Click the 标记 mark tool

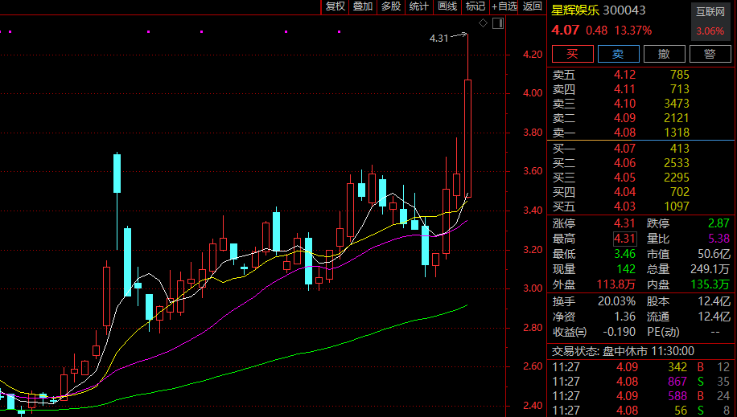pyautogui.click(x=476, y=6)
